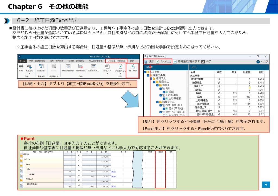Image resolution: width=278 pixels, height=196 pixels.
Task: Open the 簡易印刷 dropdown in ribbon
Action: (29, 74)
